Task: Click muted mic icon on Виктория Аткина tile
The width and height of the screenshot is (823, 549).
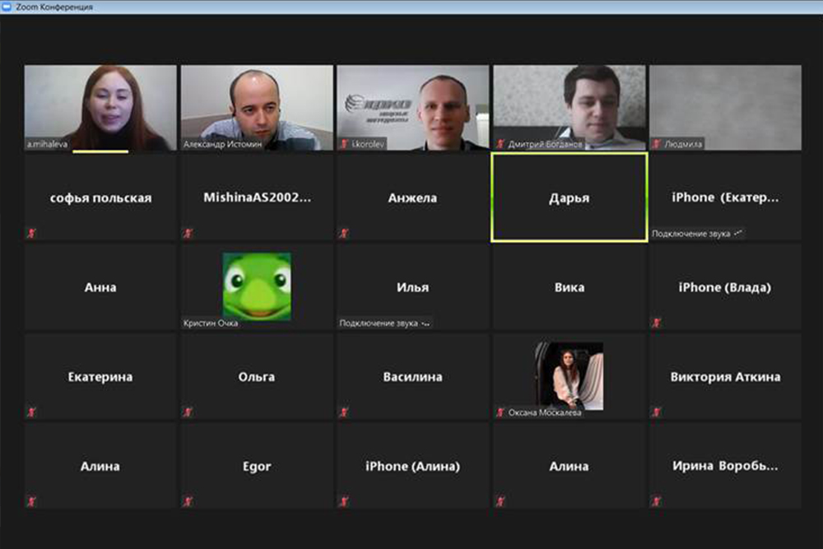Action: point(657,412)
